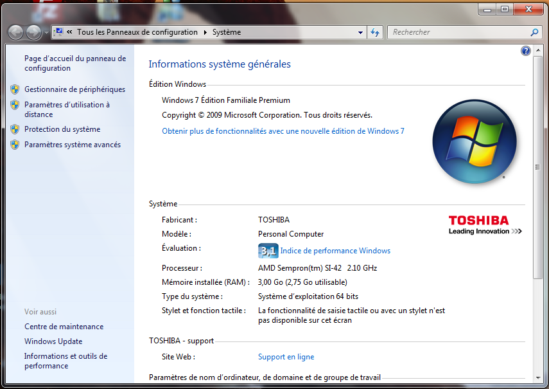This screenshot has height=389, width=549.
Task: Open 'Centre de maintenance' link
Action: click(x=64, y=327)
